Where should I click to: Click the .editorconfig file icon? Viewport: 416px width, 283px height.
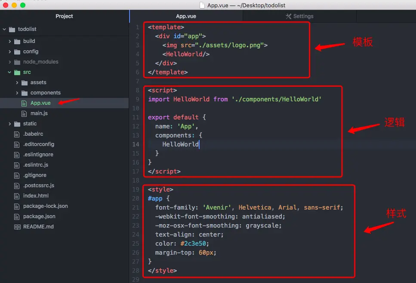tap(17, 145)
